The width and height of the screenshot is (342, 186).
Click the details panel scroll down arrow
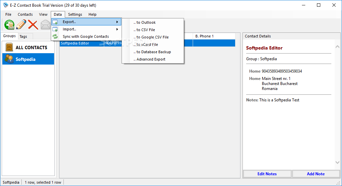tap(337, 162)
